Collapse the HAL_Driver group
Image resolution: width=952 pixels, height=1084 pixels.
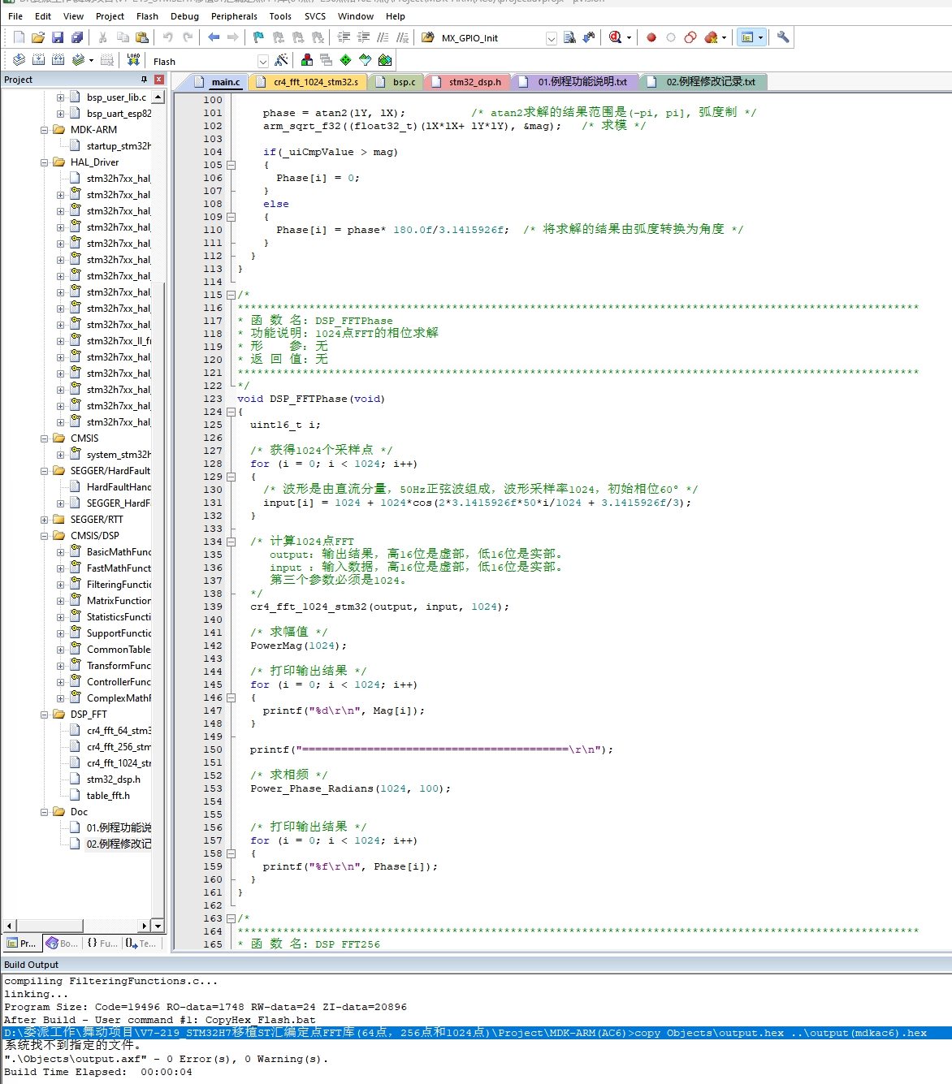45,162
